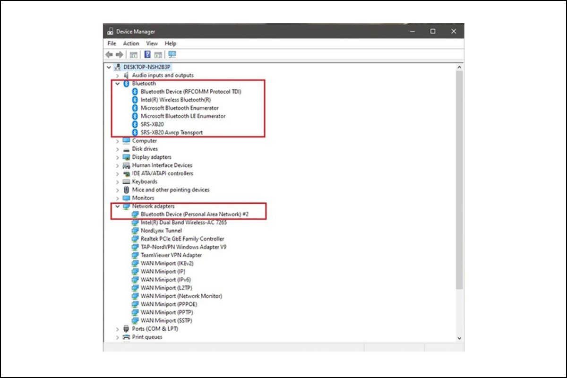Select SRS-XB20 Avrcp Transport
Screen dimensions: 567x378
[x=172, y=132]
